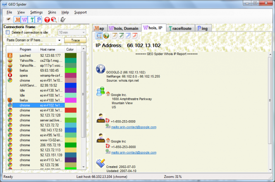Open the Skins menu

52,12
